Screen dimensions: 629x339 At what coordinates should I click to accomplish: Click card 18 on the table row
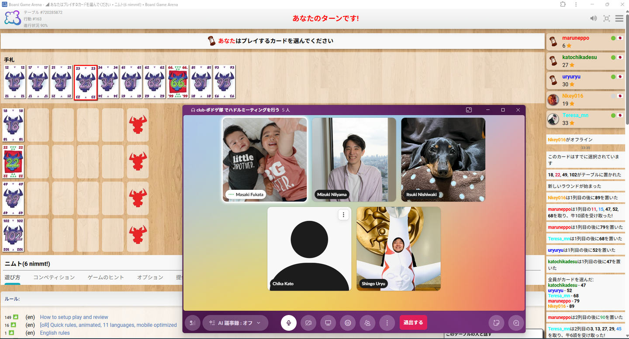point(14,125)
